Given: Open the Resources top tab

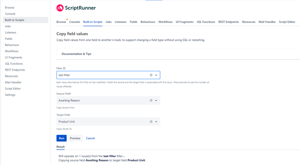Looking at the screenshot, I should tap(249, 22).
